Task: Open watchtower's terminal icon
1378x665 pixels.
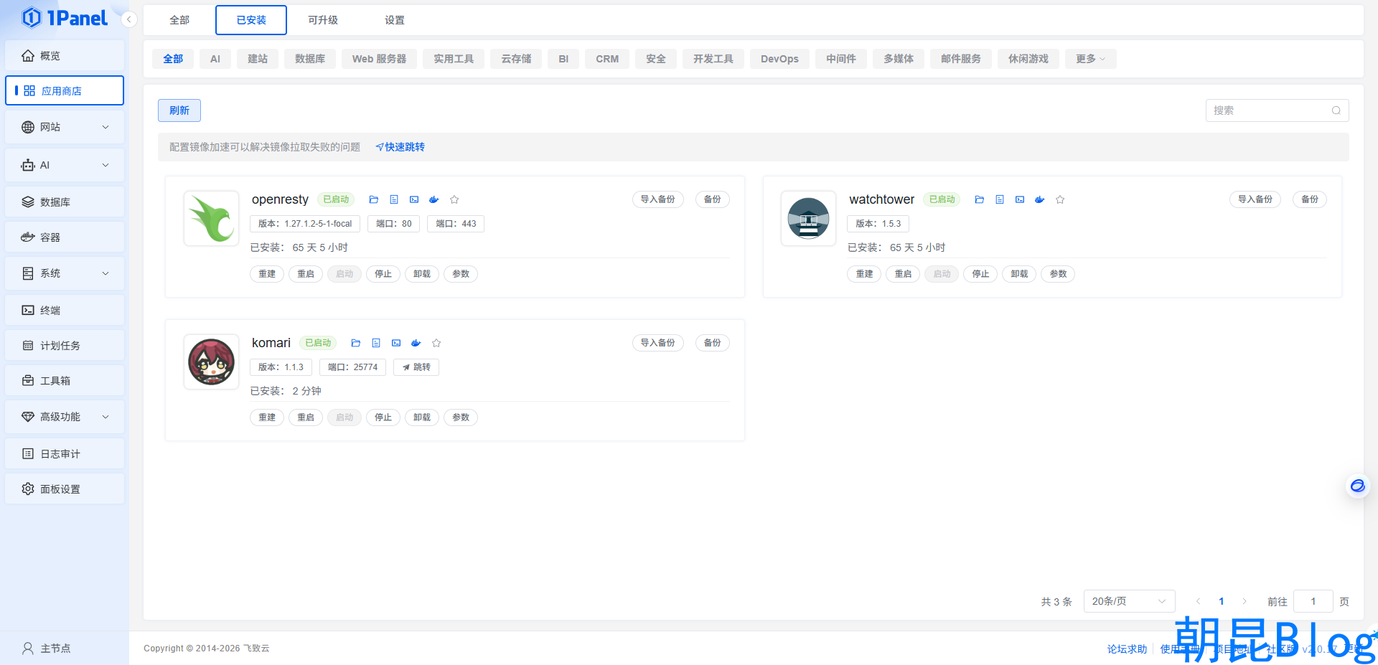Action: [1020, 199]
